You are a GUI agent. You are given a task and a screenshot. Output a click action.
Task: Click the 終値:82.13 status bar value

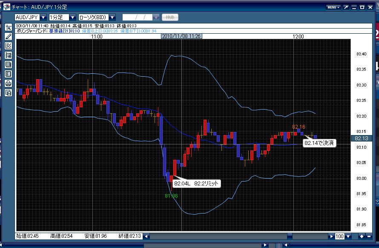coord(130,236)
